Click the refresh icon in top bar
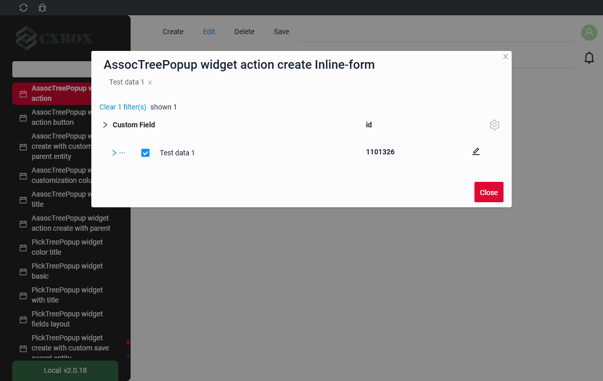Screen dimensions: 603x381 coord(23,8)
